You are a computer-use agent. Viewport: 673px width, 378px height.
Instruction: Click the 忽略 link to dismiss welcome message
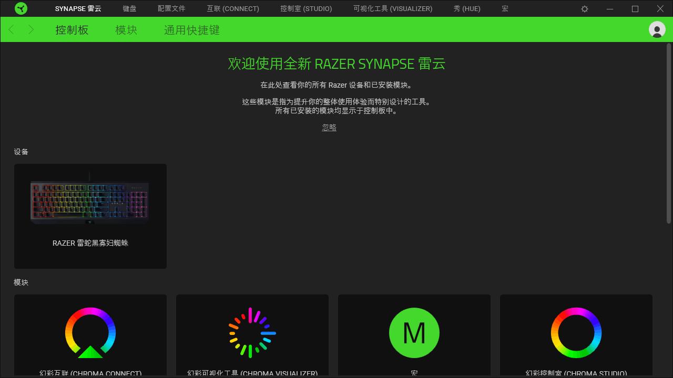(329, 127)
